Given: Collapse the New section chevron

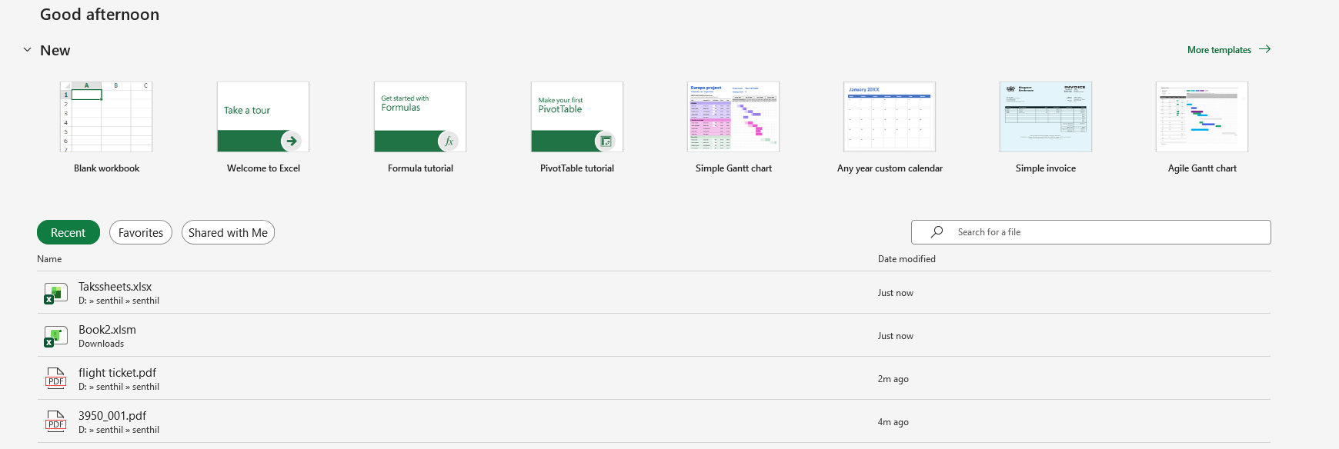Looking at the screenshot, I should 27,50.
